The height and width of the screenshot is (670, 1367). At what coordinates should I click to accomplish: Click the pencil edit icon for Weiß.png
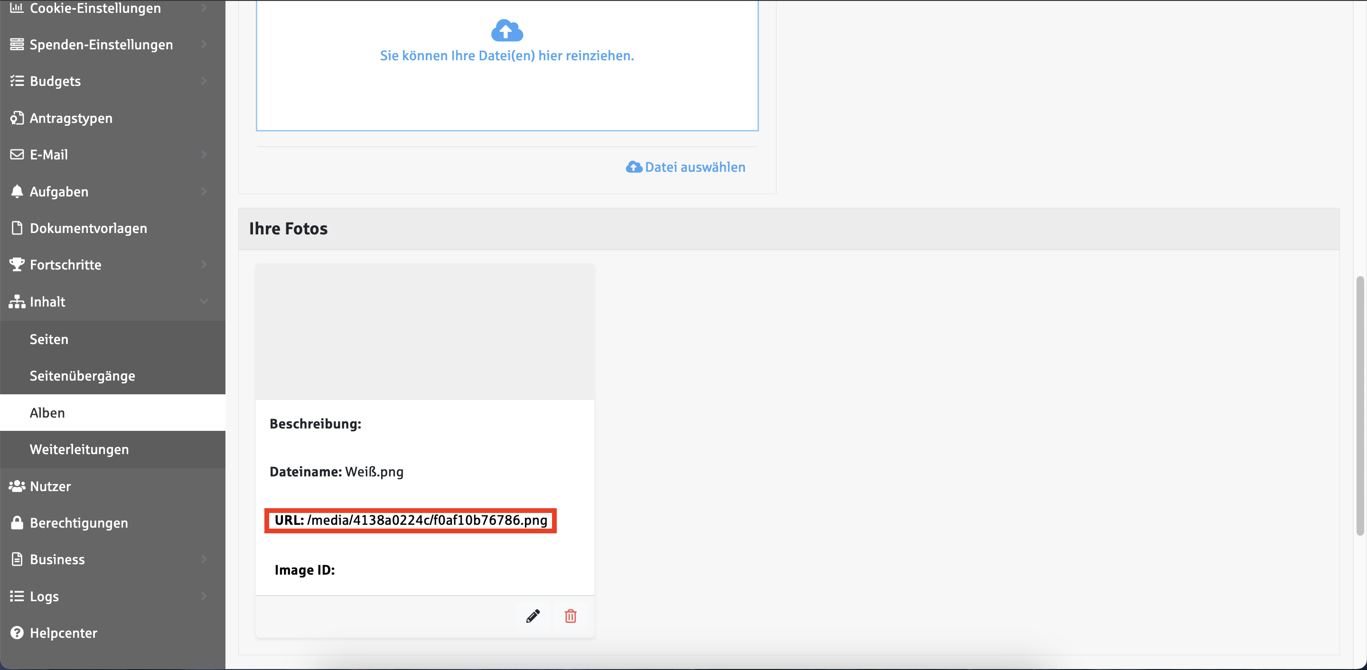(533, 616)
